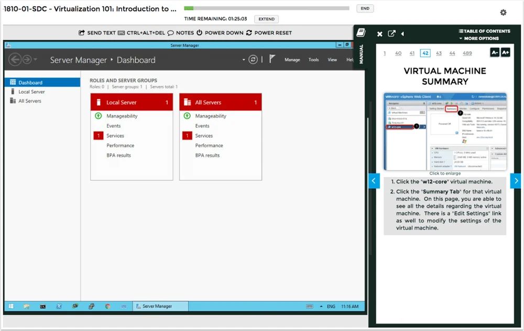Screen dimensions: 524x331
Task: Open Performance under All Servers tile
Action: 209,145
